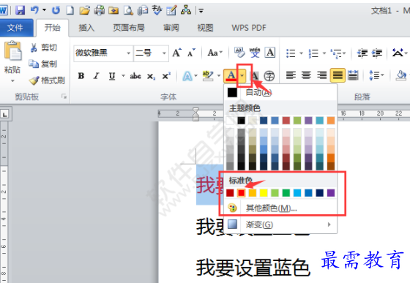Toggle bold formatting
This screenshot has width=410, height=283.
(x=81, y=76)
